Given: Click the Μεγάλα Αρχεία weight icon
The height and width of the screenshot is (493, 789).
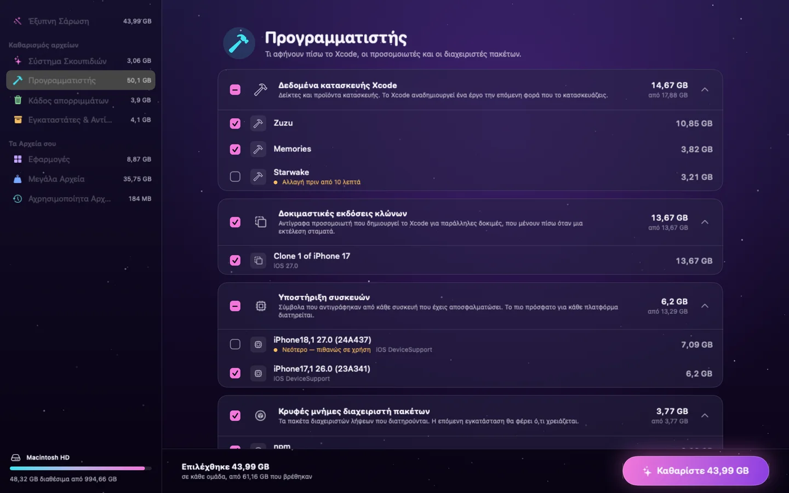Looking at the screenshot, I should [18, 179].
